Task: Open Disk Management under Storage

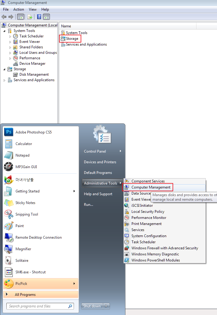Action: tap(34, 74)
